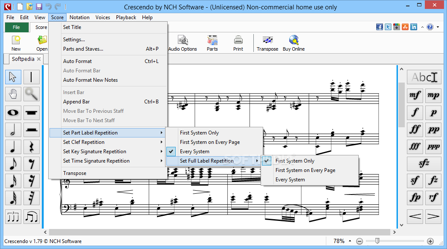This screenshot has width=447, height=249.
Task: Select the triplet tuplet tool
Action: (x=13, y=217)
